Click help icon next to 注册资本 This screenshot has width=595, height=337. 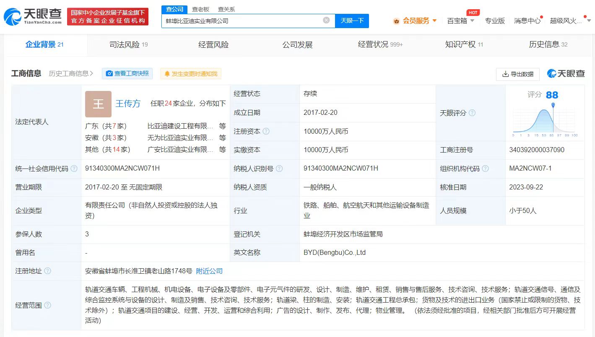266,131
